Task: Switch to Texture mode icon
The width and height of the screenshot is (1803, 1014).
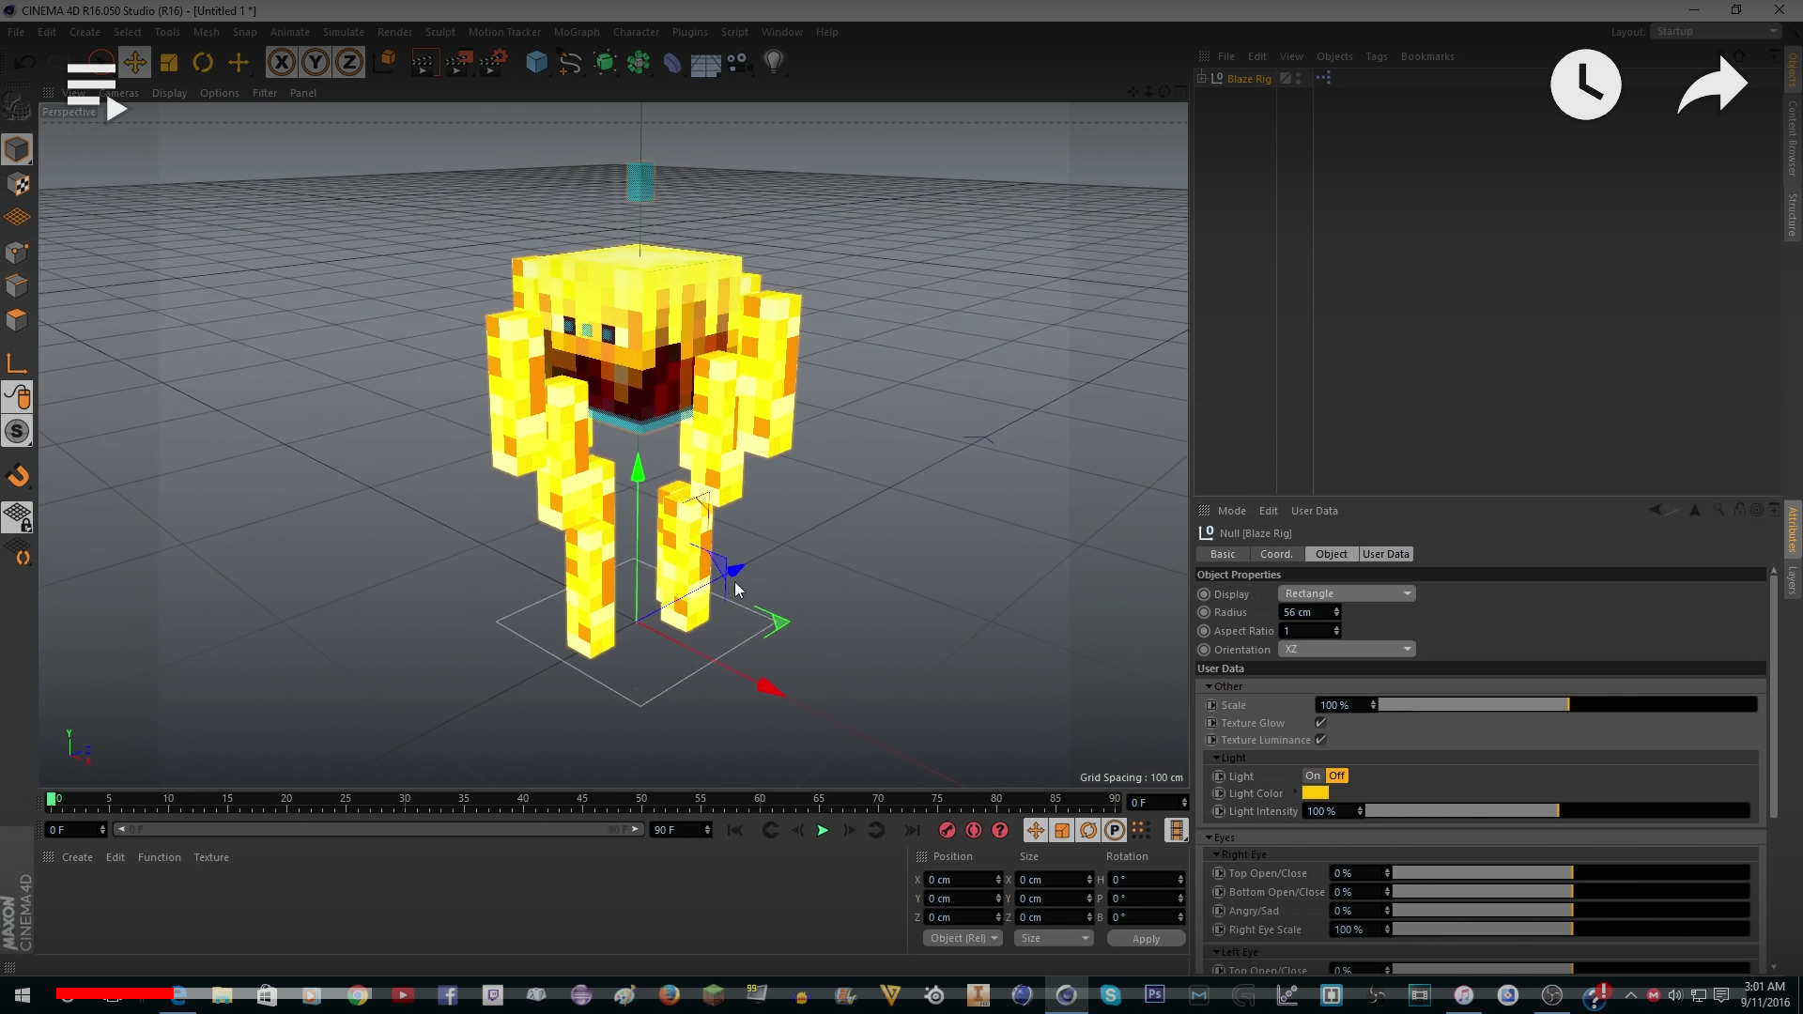Action: pyautogui.click(x=17, y=184)
